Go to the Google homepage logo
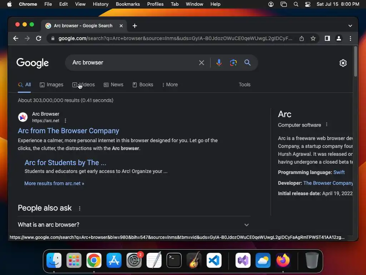This screenshot has height=275, width=366. pyautogui.click(x=33, y=63)
